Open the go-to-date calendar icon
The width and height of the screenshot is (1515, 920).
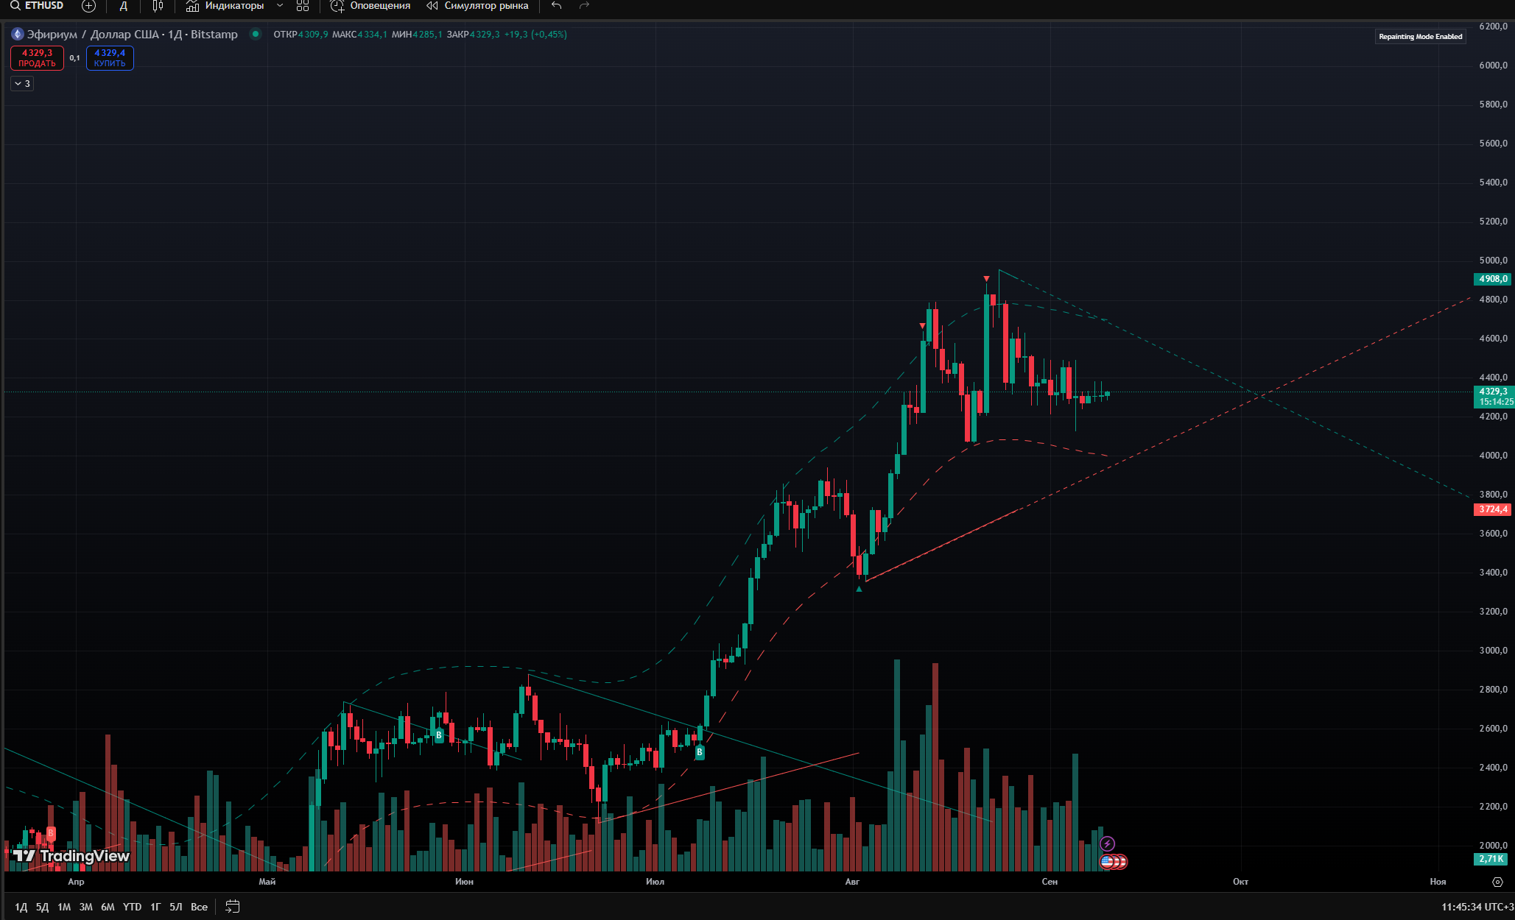click(x=232, y=907)
